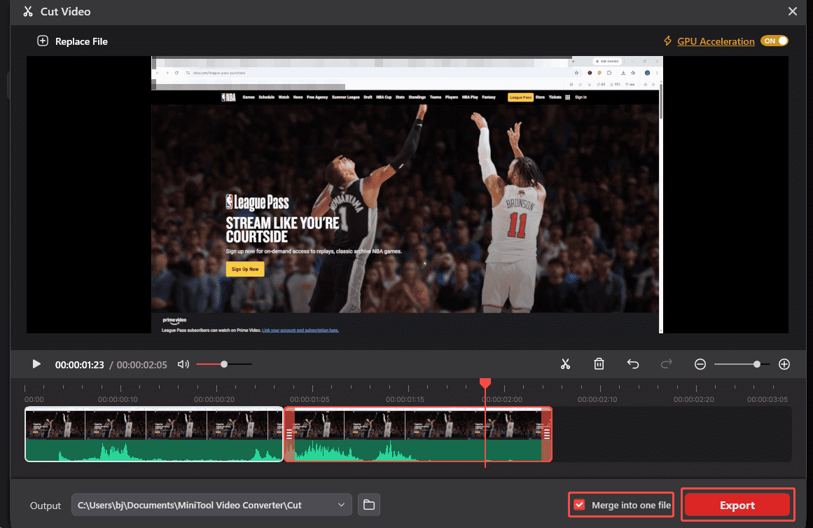Uncheck Merge into one file
The height and width of the screenshot is (528, 813).
(x=579, y=505)
